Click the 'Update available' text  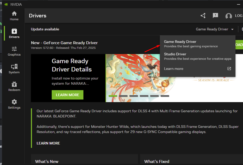coord(45,29)
